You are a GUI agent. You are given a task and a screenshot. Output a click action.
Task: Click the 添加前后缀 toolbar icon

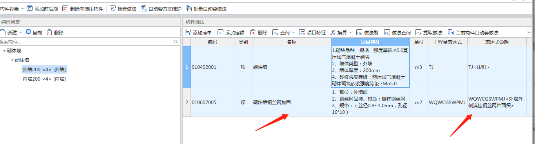pyautogui.click(x=30, y=9)
